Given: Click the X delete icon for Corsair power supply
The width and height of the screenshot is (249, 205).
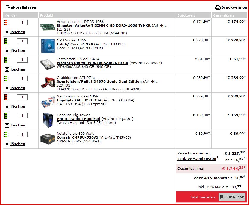Looking at the screenshot, I should [x=7, y=144].
